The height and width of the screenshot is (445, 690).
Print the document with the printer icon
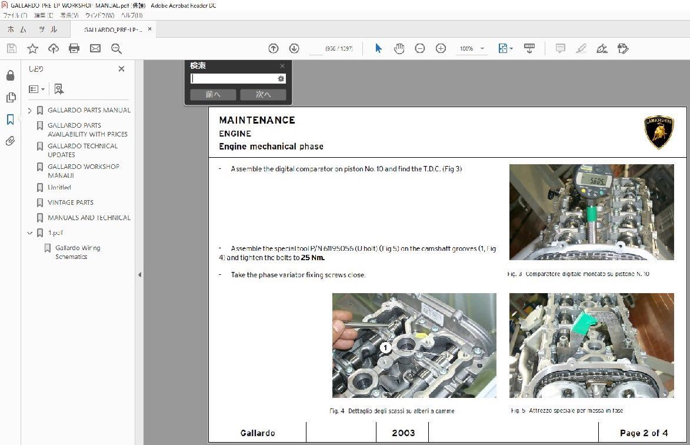(x=74, y=48)
